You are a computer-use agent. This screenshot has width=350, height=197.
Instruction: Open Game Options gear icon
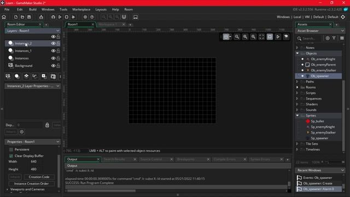tap(85, 17)
